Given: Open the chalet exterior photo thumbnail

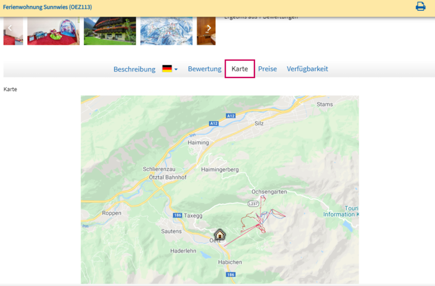Looking at the screenshot, I should tap(110, 30).
